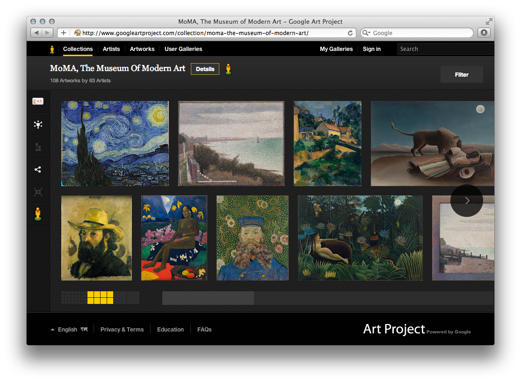521x382 pixels.
Task: Click the reload icon in the address bar
Action: pyautogui.click(x=350, y=33)
